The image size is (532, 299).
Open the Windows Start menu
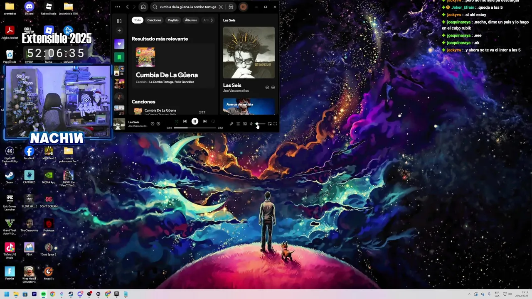point(7,294)
